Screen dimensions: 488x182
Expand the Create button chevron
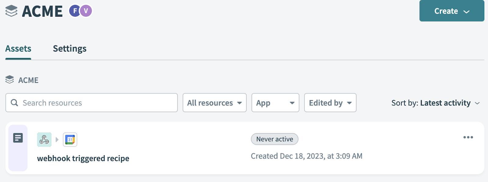coord(466,11)
